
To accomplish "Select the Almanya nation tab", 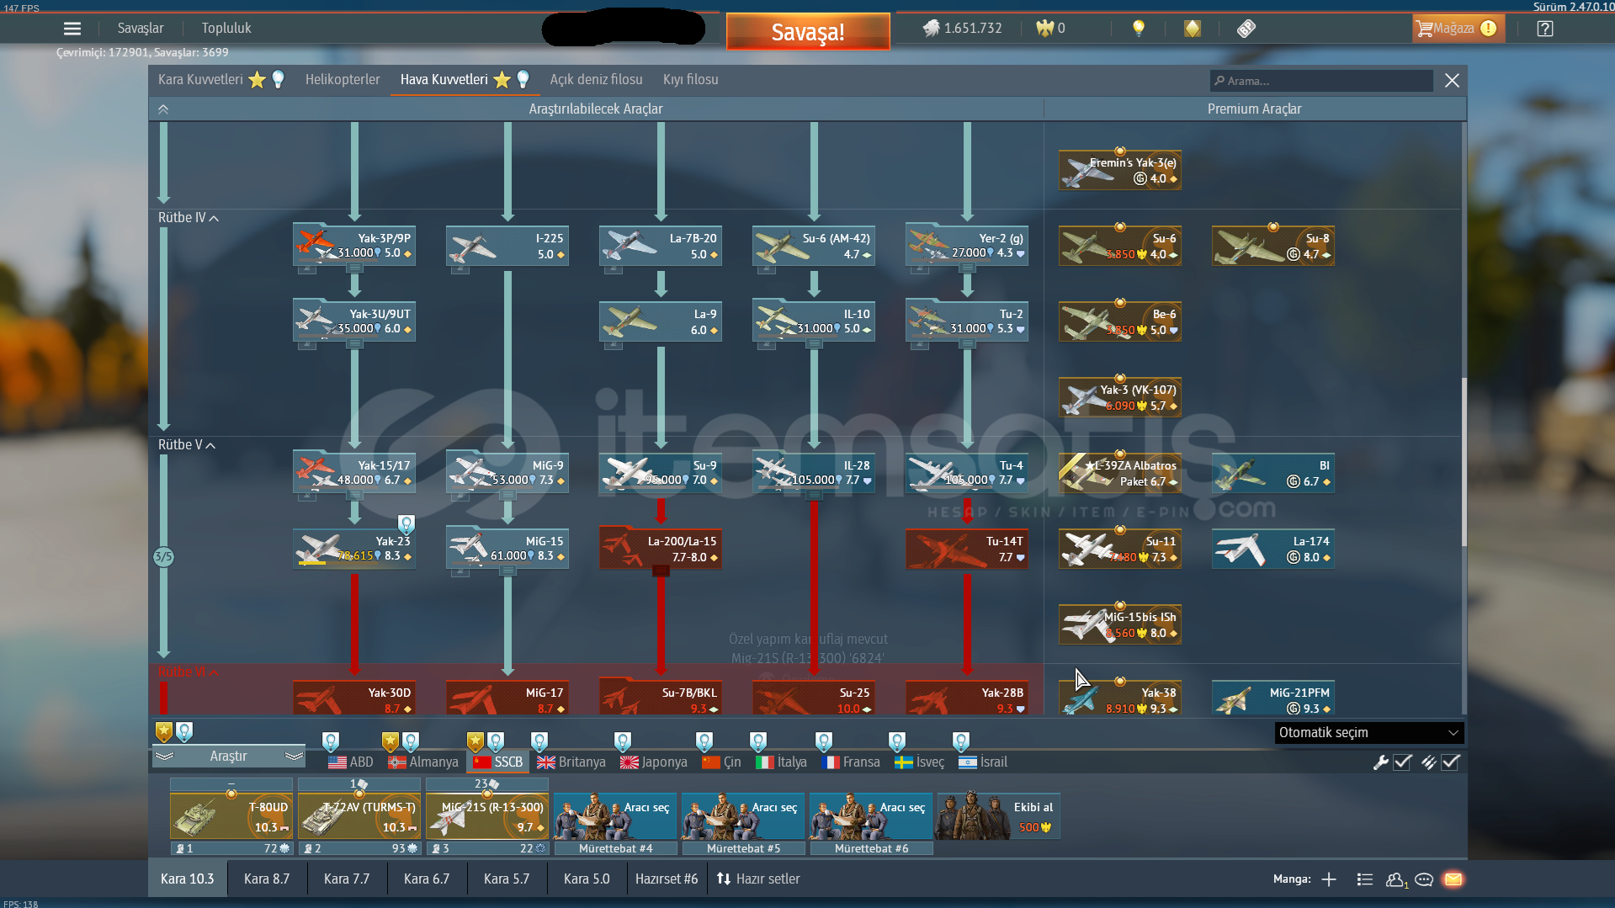I will click(423, 762).
